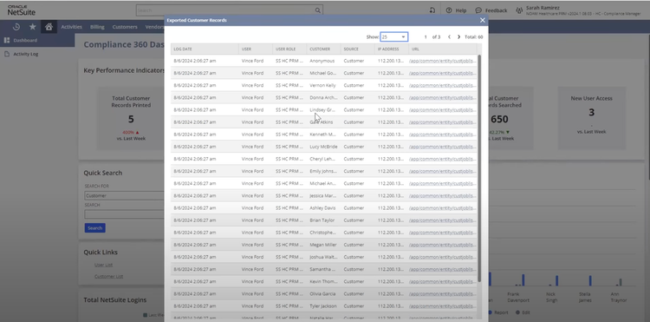Open the Vendors menu

(x=154, y=27)
